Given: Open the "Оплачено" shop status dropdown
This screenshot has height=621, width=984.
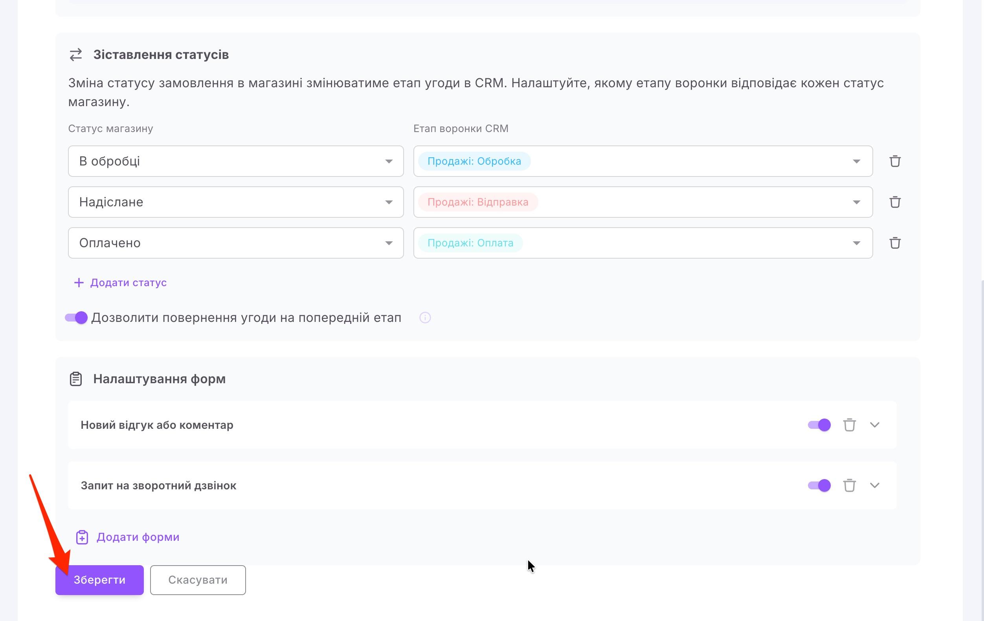Looking at the screenshot, I should pos(236,243).
